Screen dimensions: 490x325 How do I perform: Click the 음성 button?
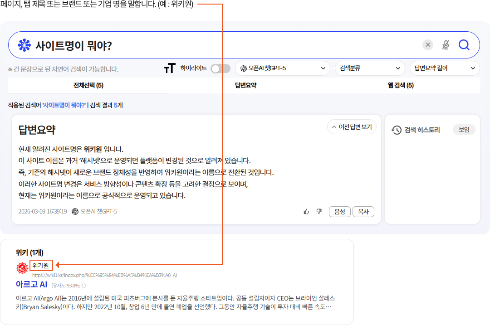click(x=339, y=211)
